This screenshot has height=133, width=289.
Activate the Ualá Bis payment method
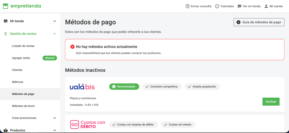271,102
